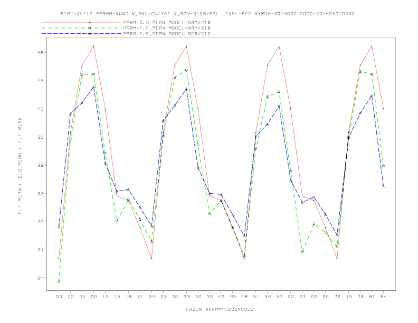This screenshot has height=323, width=418.
Task: Click the x-axis tick label 09
Action: tap(93, 297)
